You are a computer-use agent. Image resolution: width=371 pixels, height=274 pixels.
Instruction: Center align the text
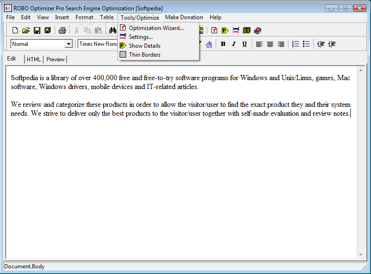coord(270,44)
